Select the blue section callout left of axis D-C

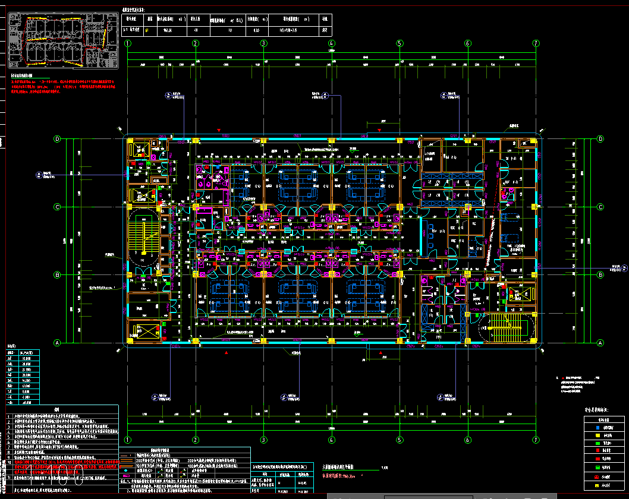(38, 175)
